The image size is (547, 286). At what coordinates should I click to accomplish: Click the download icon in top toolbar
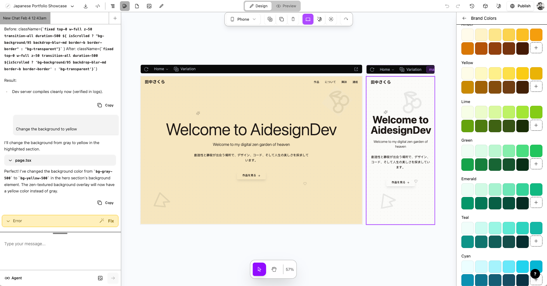click(x=86, y=6)
